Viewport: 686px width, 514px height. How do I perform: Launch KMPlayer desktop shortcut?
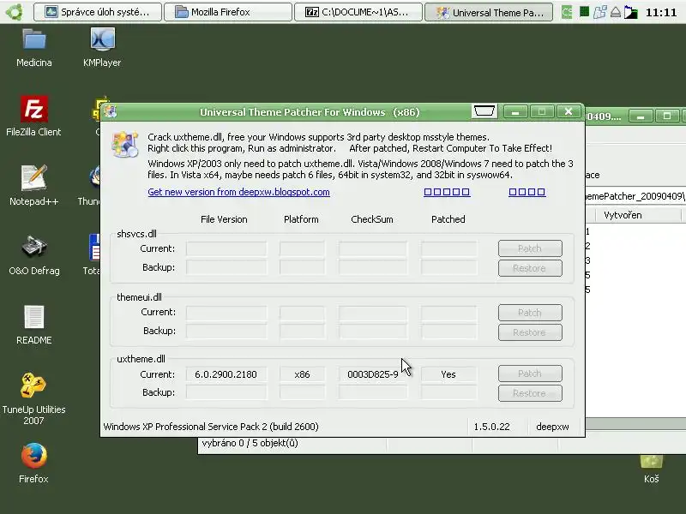point(102,47)
